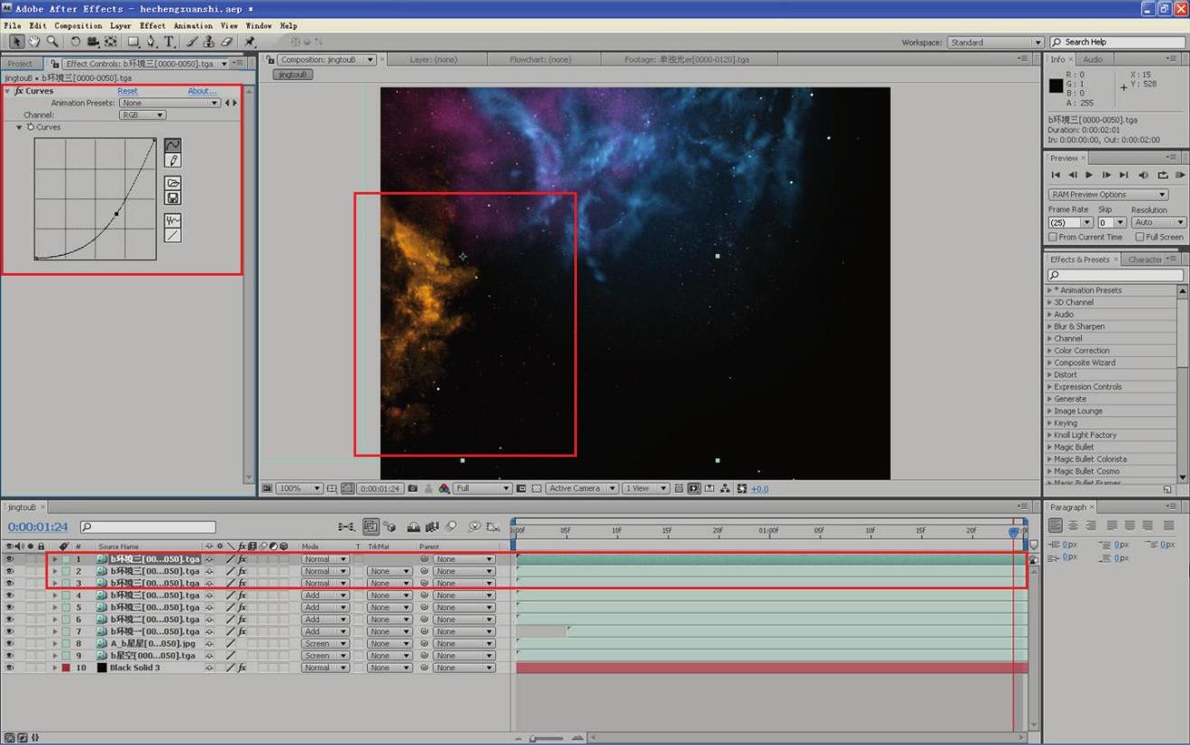
Task: Select the Puppet Pin tool
Action: 250,41
